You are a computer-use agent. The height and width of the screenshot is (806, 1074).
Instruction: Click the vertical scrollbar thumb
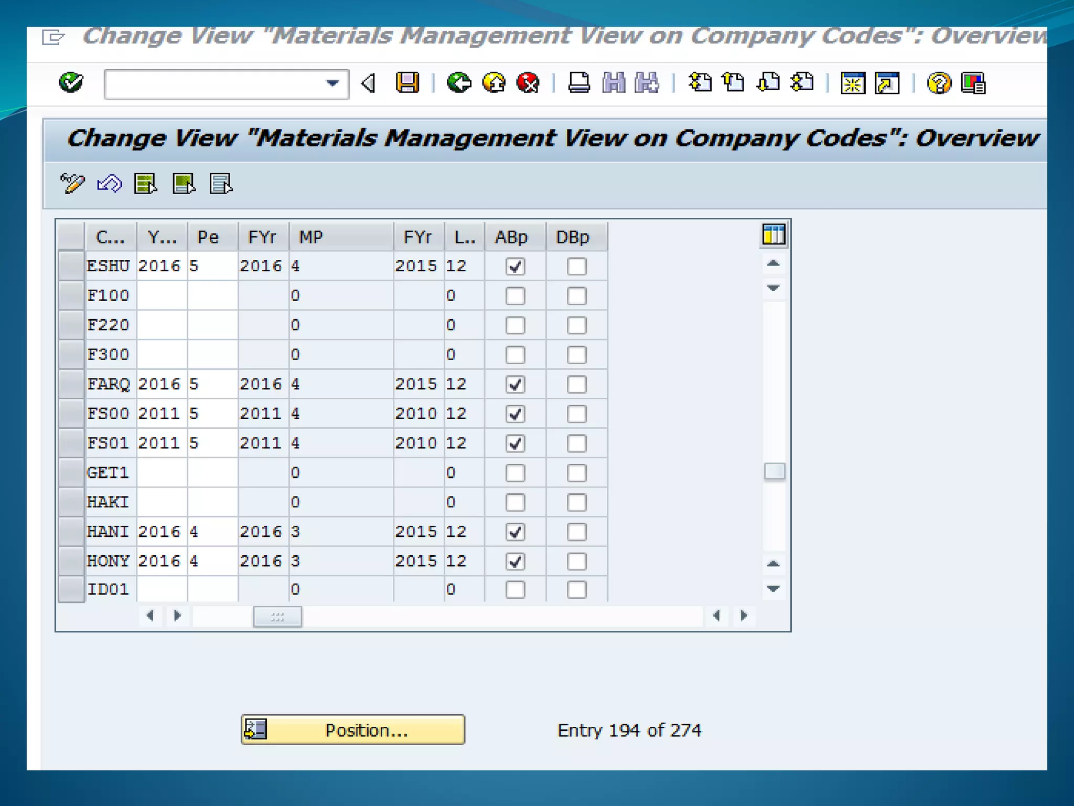point(774,471)
